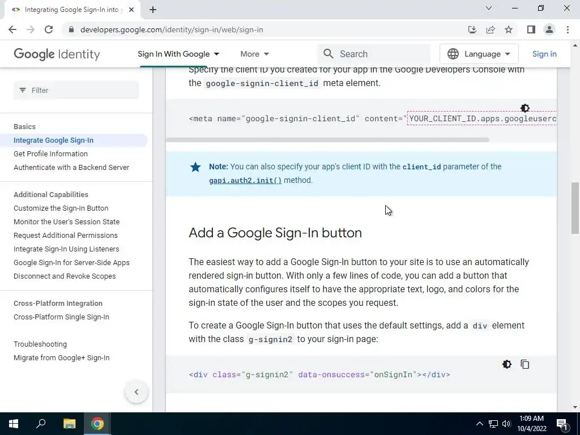Bookmark this page with the star icon
Screen dimensions: 580x435
[509, 29]
